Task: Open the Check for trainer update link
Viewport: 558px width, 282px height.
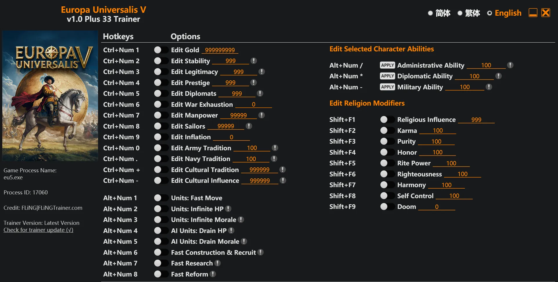Action: 38,230
